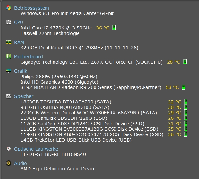Screen dimensions: 199x179
Task: Select the Intel Core i7 4770K entry
Action: [x=56, y=28]
